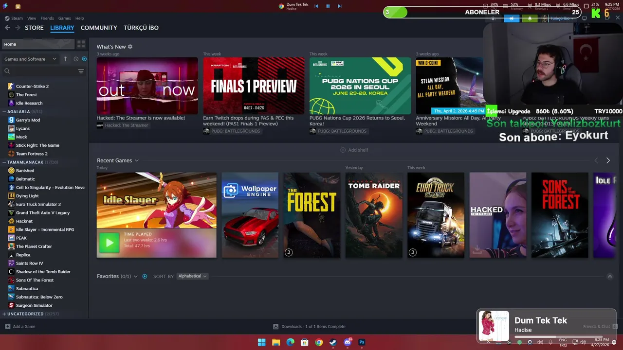623x350 pixels.
Task: Switch library to grid view icon
Action: [x=81, y=44]
